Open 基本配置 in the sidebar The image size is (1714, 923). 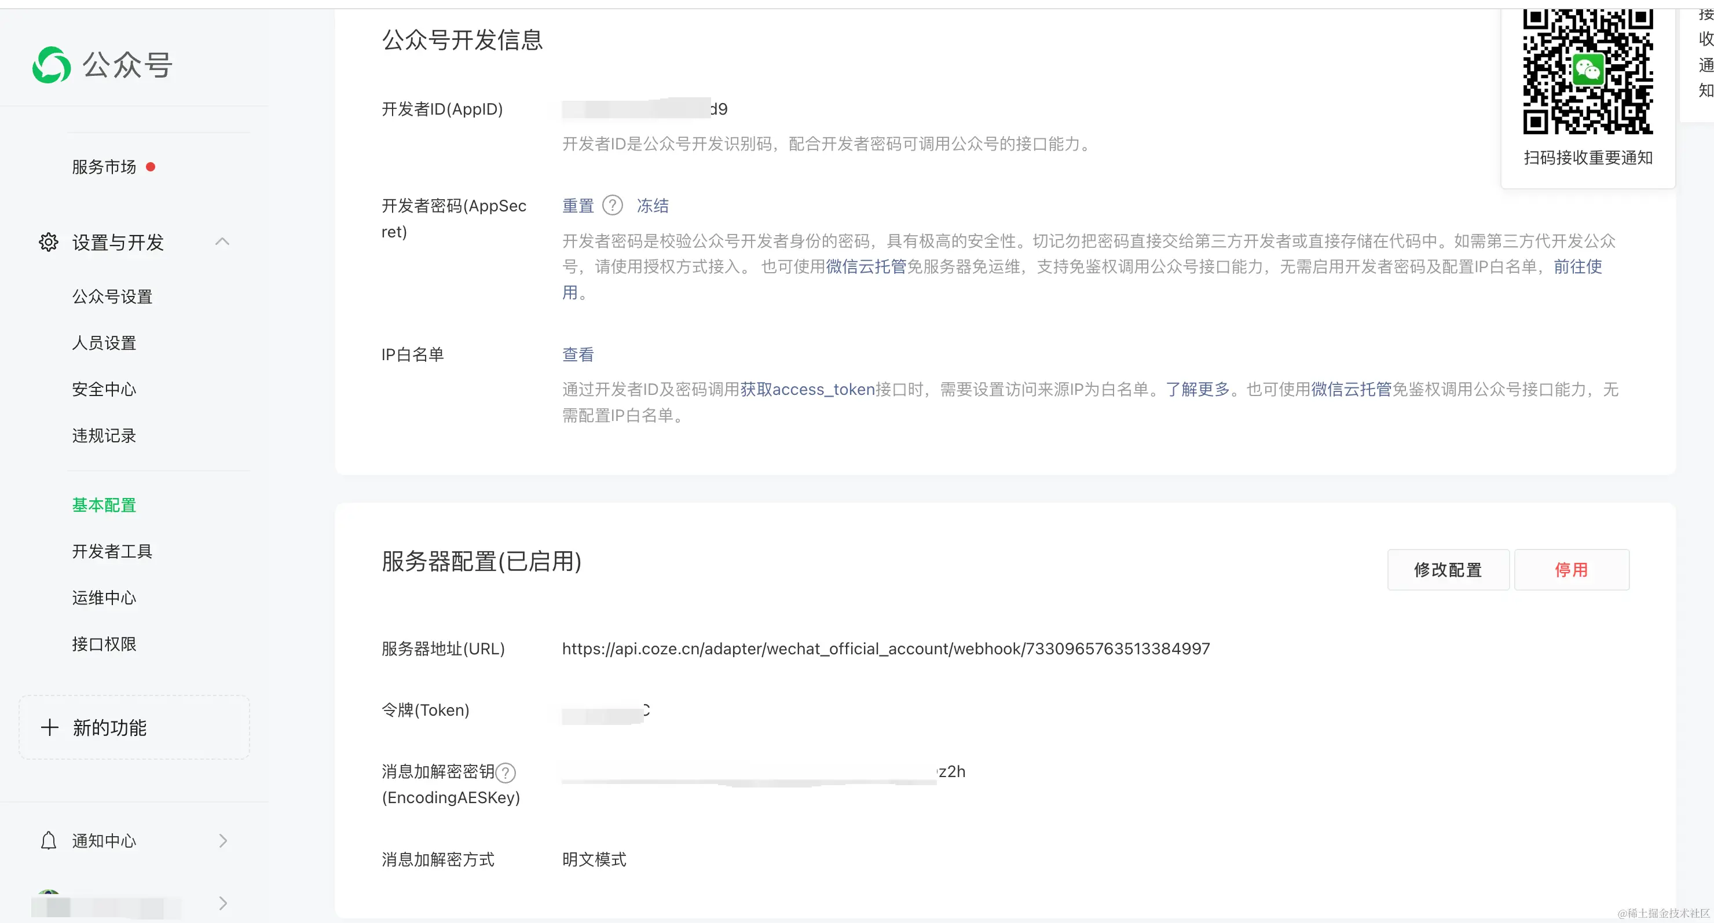pyautogui.click(x=104, y=505)
